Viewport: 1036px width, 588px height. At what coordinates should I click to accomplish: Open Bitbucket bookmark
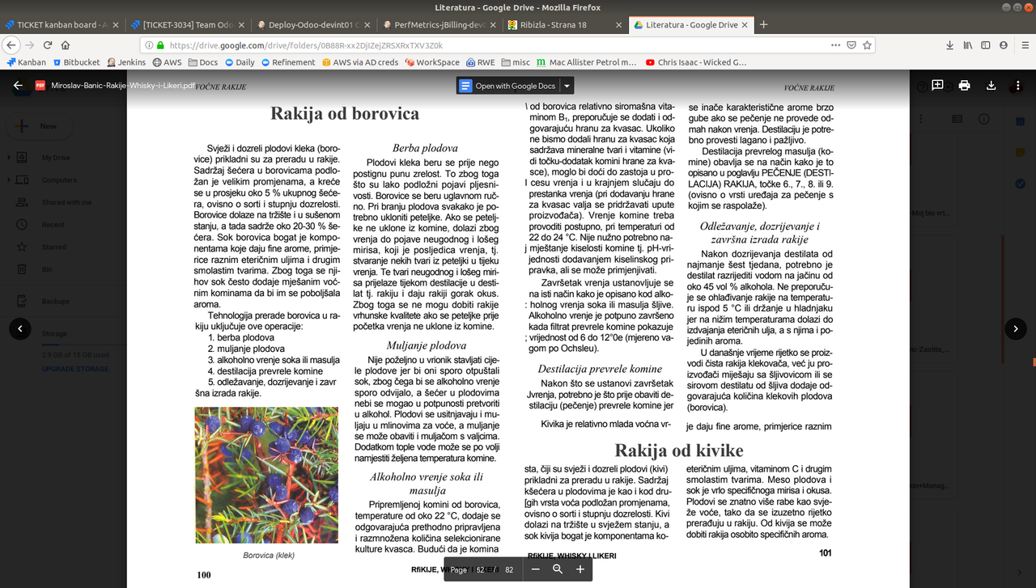click(x=77, y=62)
